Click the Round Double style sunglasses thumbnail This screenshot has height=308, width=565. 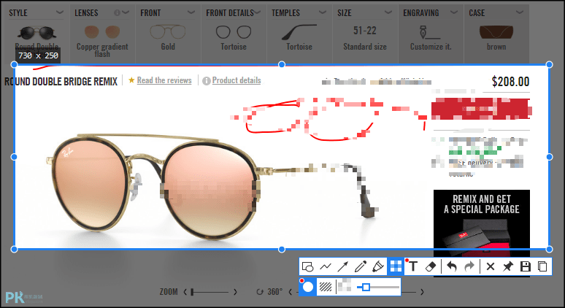click(36, 33)
